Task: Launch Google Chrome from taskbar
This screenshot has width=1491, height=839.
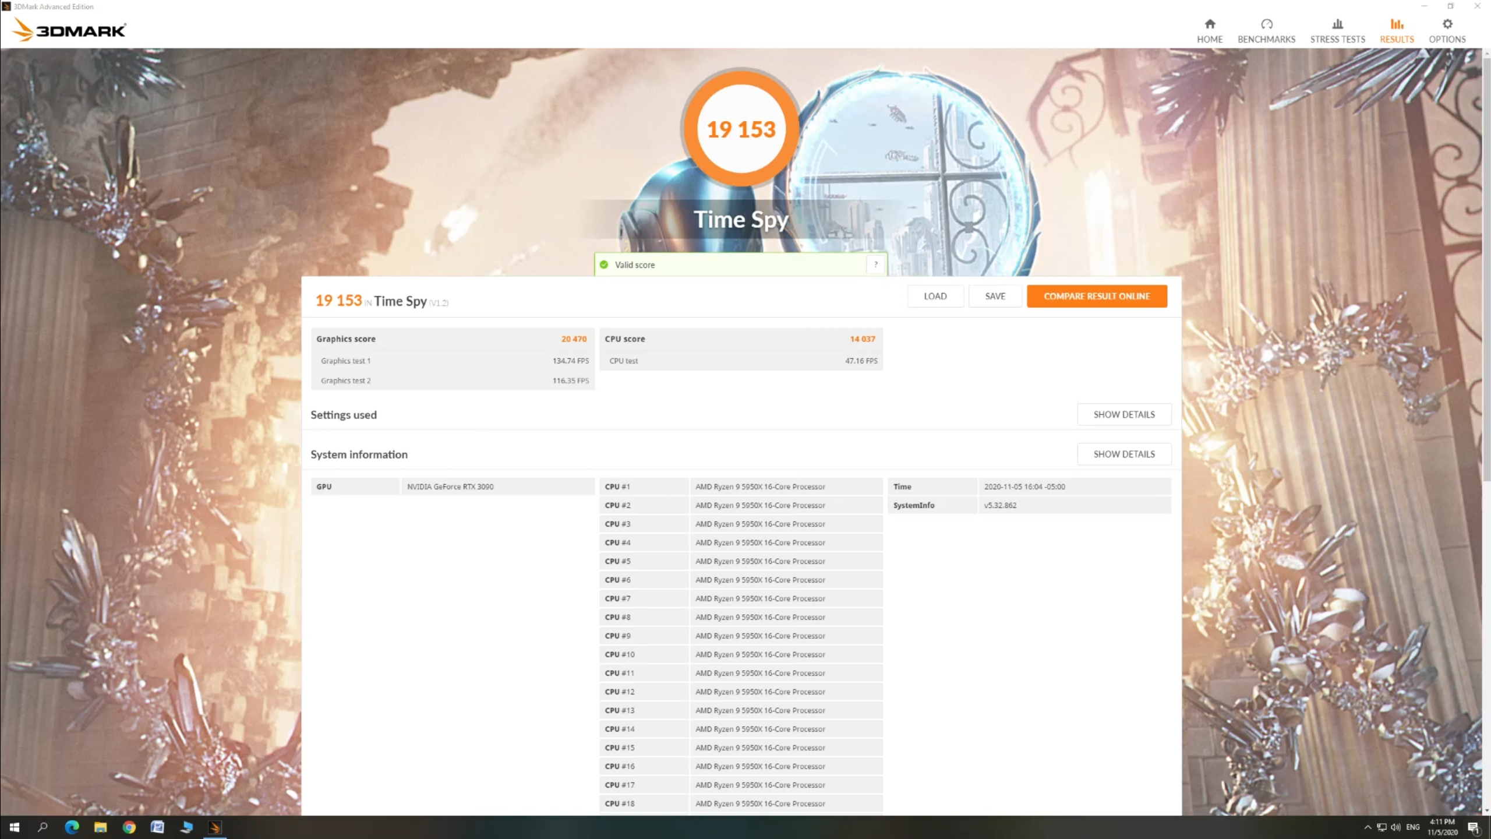Action: [x=129, y=827]
